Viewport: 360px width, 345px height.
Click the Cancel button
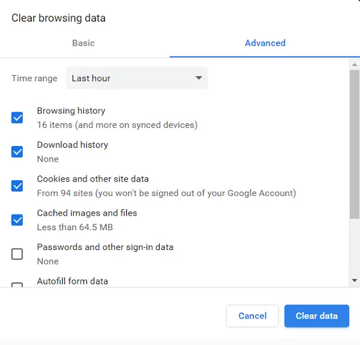pyautogui.click(x=253, y=316)
